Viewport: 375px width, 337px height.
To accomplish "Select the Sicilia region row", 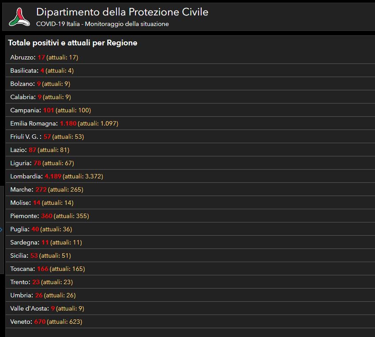I will click(x=190, y=256).
